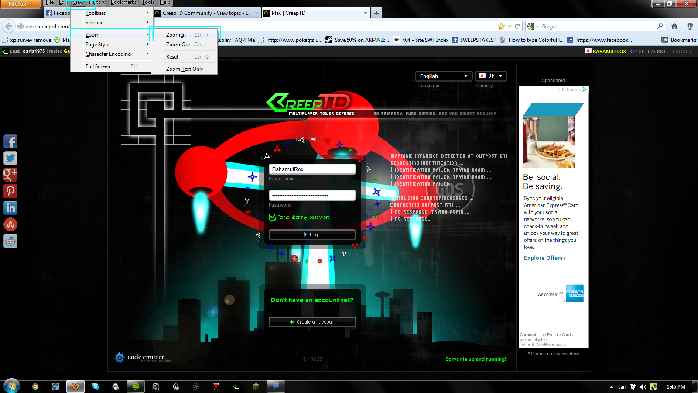Click the Login button
The image size is (698, 393).
(312, 234)
